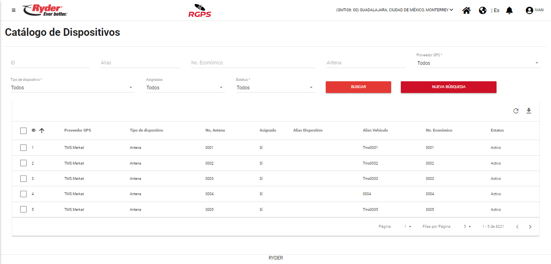Download the device list
This screenshot has width=551, height=264.
529,111
